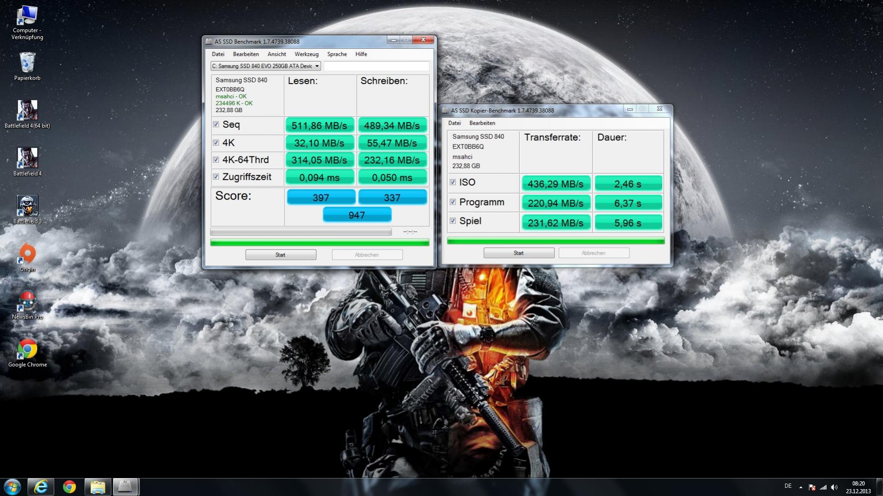Click the DE language indicator

point(788,486)
